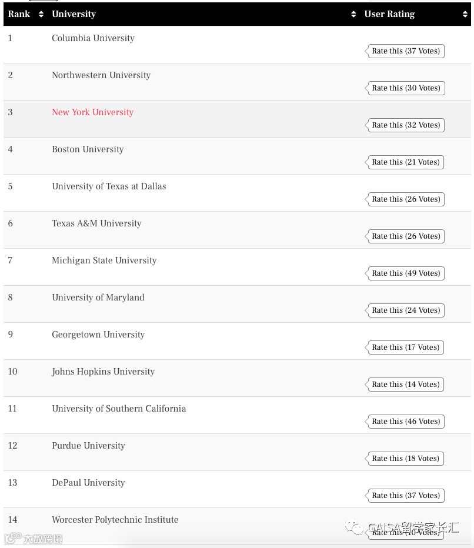Rate Michigan State University (49 Votes)

click(x=405, y=273)
